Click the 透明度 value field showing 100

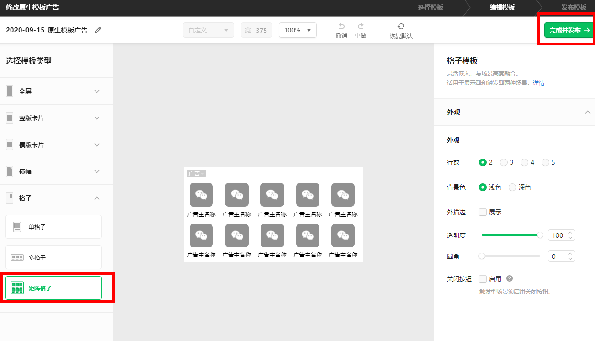pyautogui.click(x=557, y=235)
